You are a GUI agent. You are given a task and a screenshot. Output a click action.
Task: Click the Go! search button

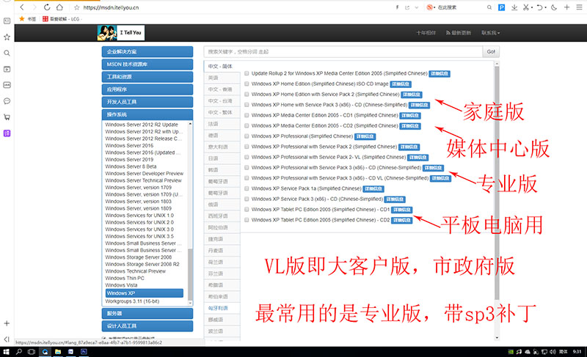tap(491, 51)
